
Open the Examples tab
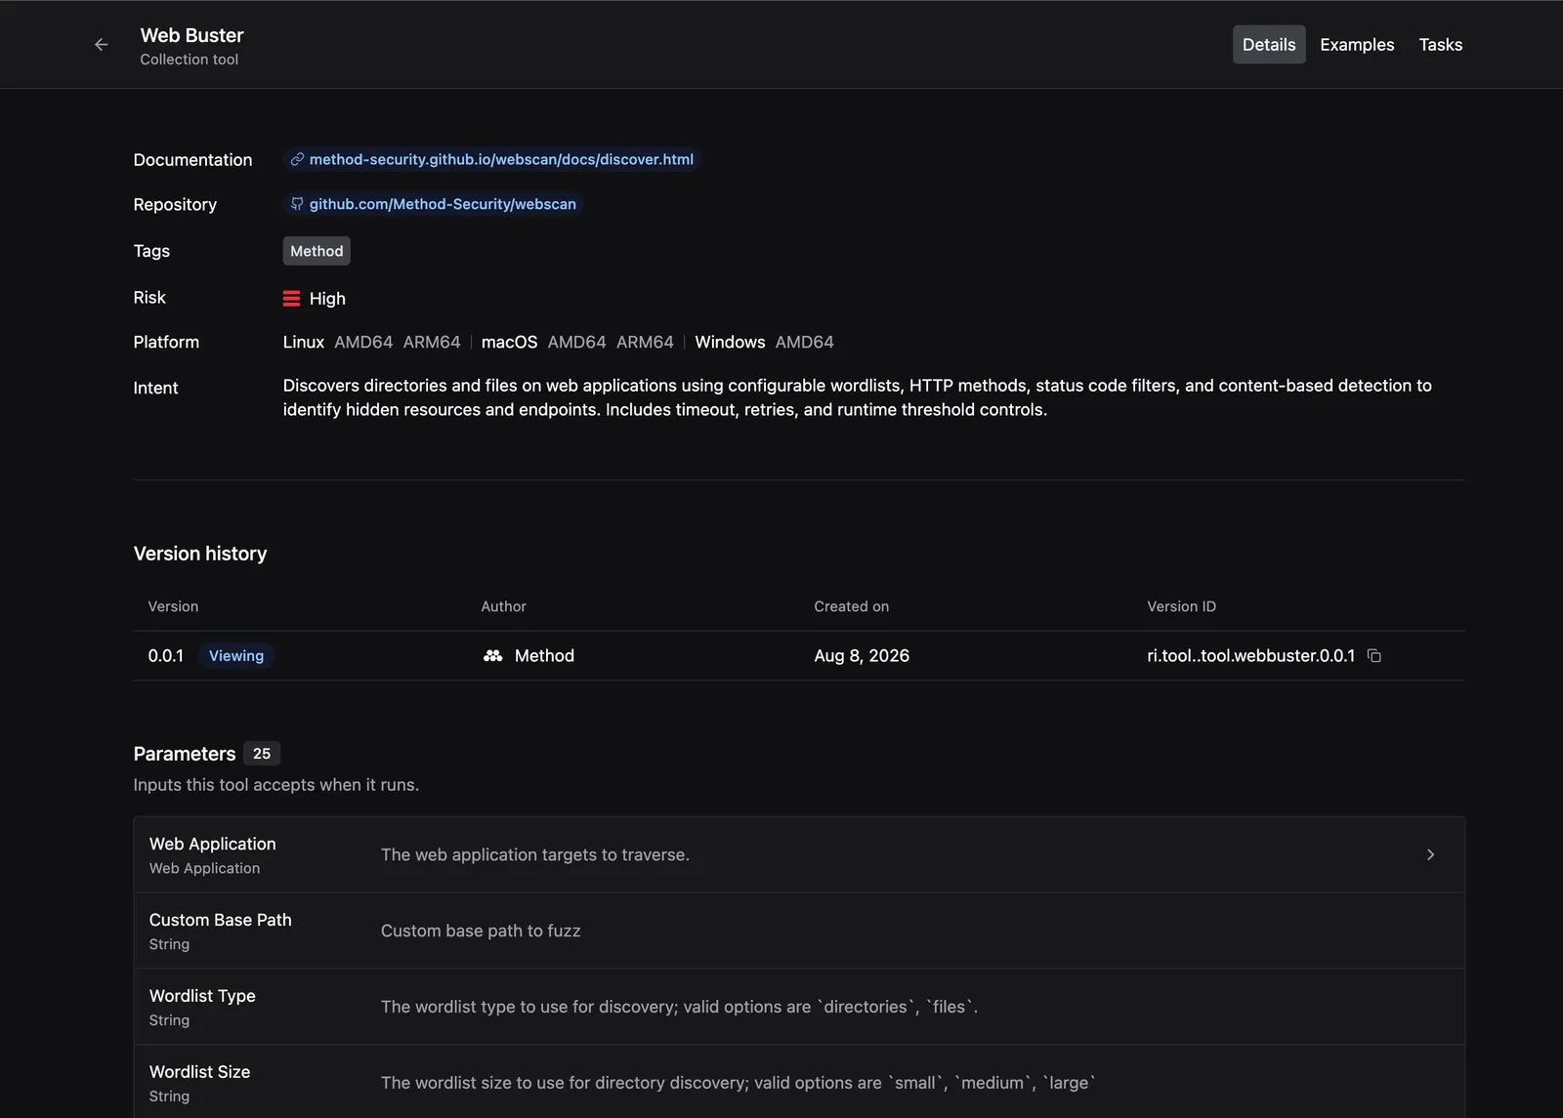click(1357, 45)
